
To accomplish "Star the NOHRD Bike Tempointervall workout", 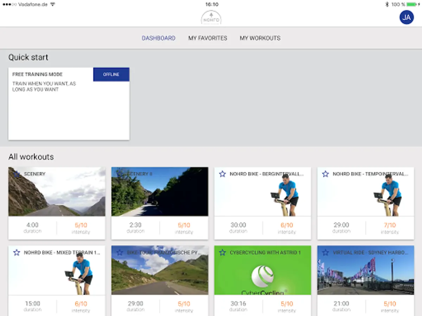I will [x=325, y=174].
